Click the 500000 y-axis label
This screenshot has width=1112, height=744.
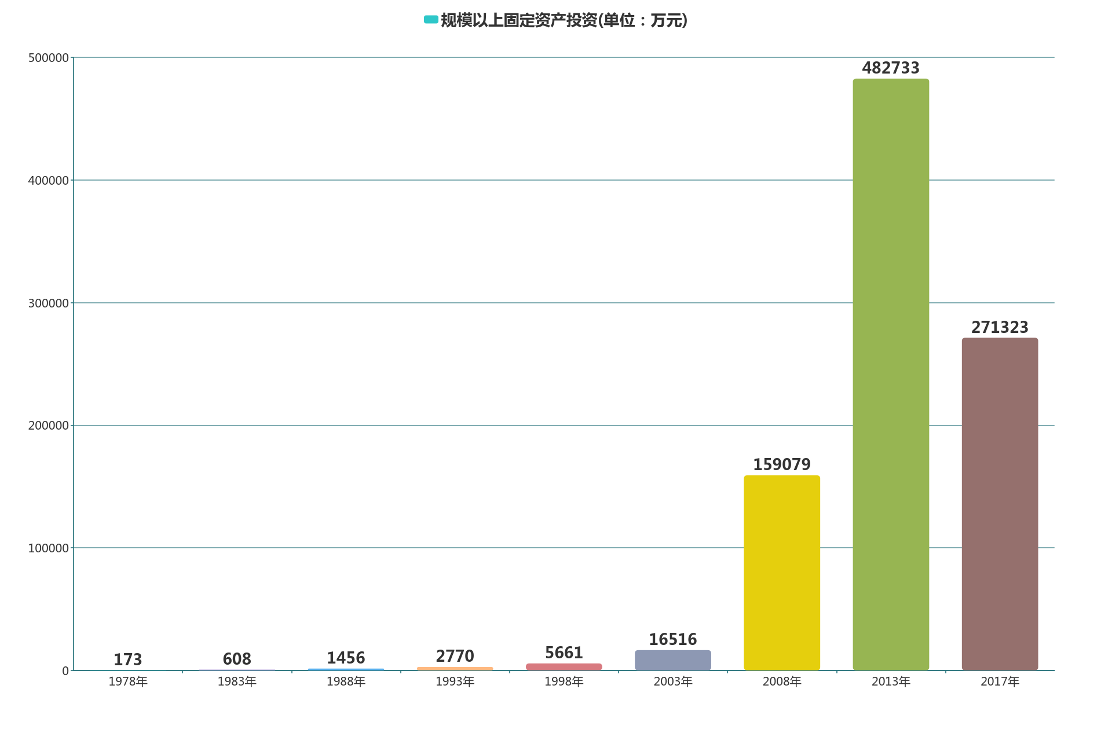pyautogui.click(x=48, y=58)
